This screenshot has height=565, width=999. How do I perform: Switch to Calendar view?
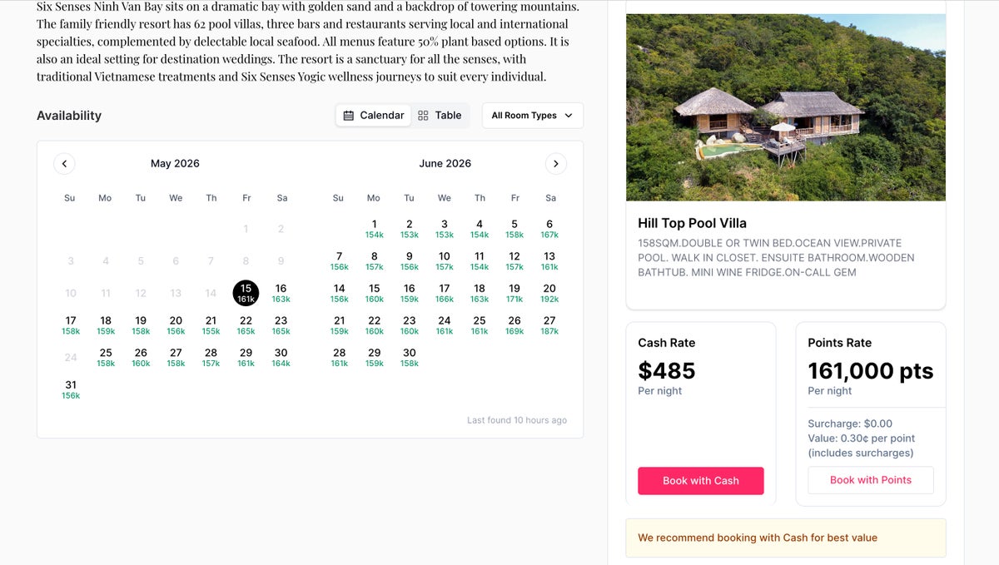pyautogui.click(x=374, y=116)
